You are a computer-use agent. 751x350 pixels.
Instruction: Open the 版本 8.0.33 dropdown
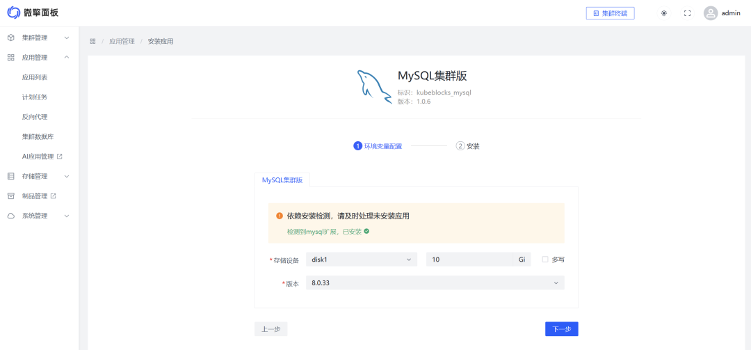[435, 283]
